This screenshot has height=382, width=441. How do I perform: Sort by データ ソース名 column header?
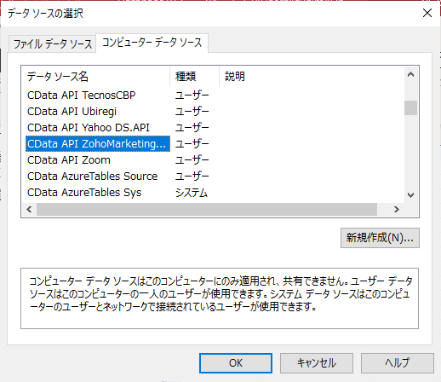pos(95,77)
